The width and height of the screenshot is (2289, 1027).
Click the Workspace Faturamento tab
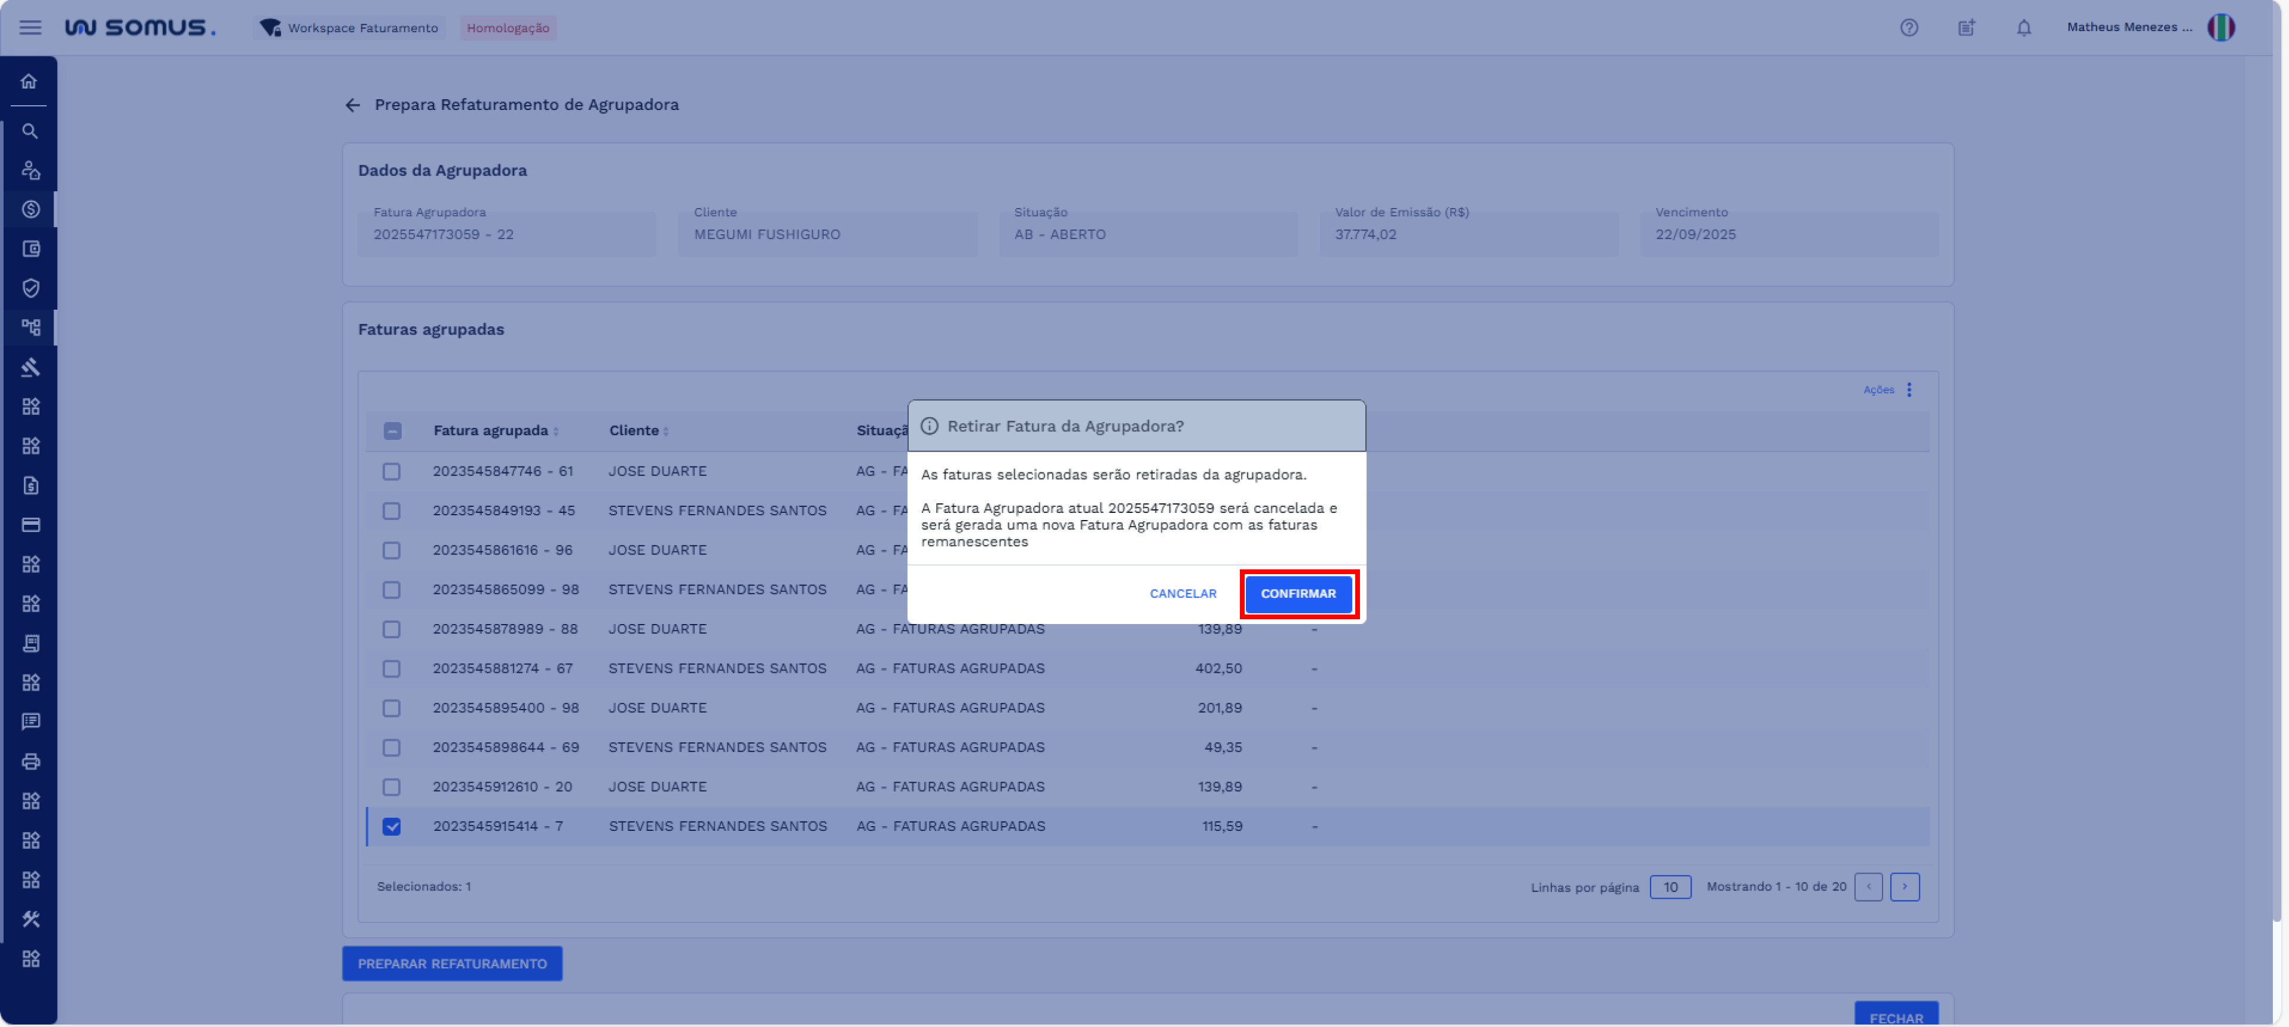pos(350,27)
